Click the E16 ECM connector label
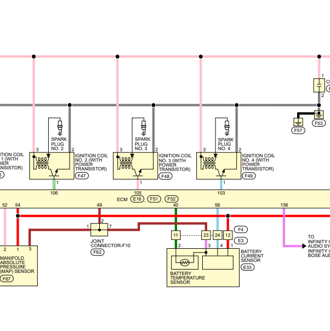Screen dimensions: 330x331 pyautogui.click(x=137, y=199)
